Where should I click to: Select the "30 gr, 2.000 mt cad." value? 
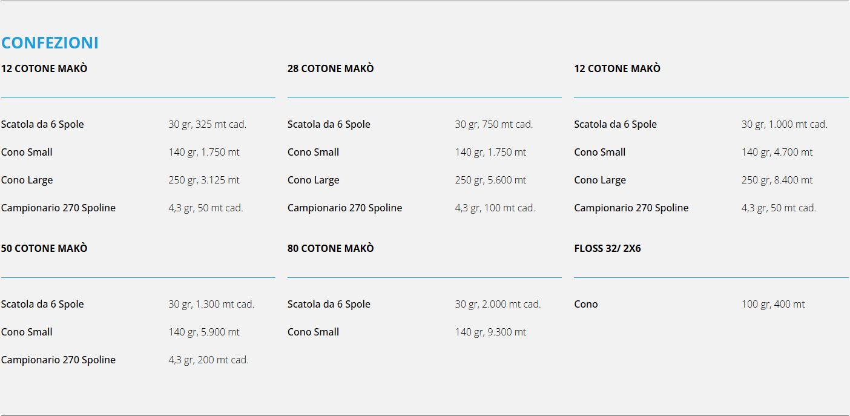[498, 304]
